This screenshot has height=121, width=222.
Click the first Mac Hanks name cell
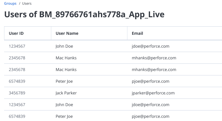pos(66,58)
